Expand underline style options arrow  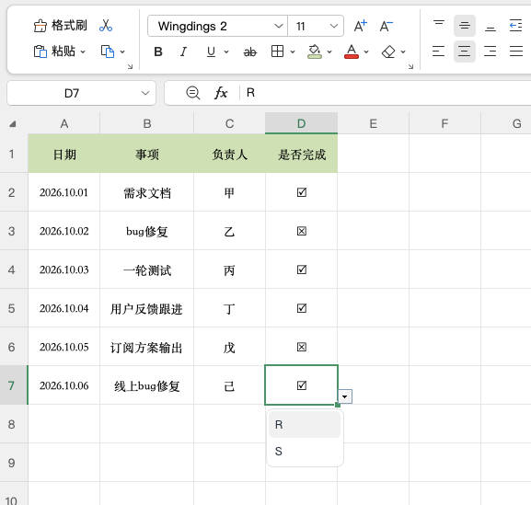[226, 52]
